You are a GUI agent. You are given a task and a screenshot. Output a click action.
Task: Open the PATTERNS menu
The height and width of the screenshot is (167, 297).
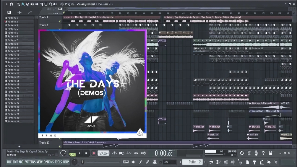tap(30, 162)
